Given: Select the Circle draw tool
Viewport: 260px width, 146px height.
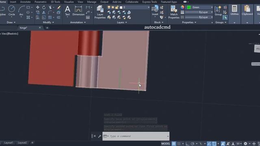Looking at the screenshot, I should (12, 11).
